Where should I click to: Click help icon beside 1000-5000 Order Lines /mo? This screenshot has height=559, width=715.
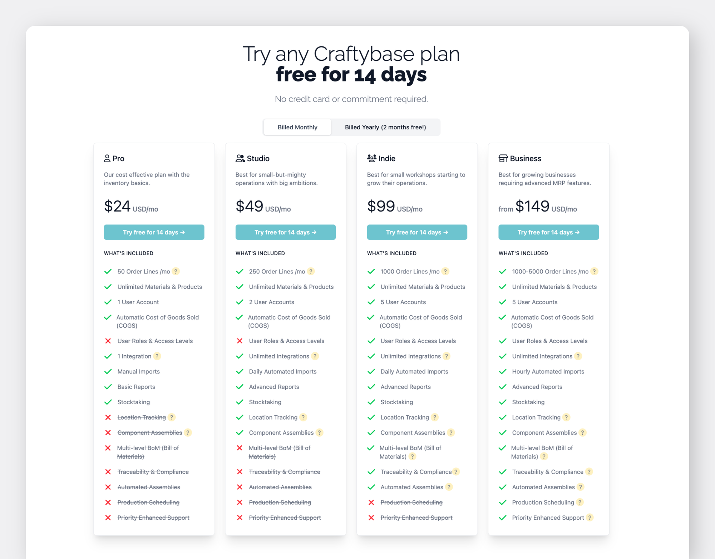[594, 271]
